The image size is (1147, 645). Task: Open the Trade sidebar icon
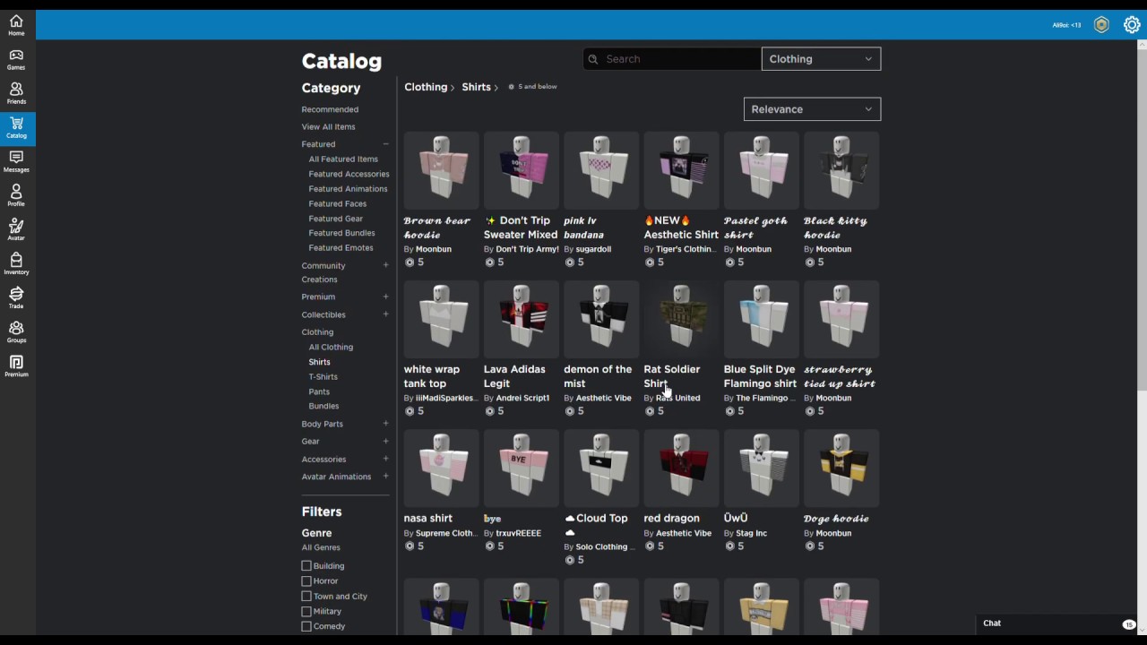(x=16, y=297)
